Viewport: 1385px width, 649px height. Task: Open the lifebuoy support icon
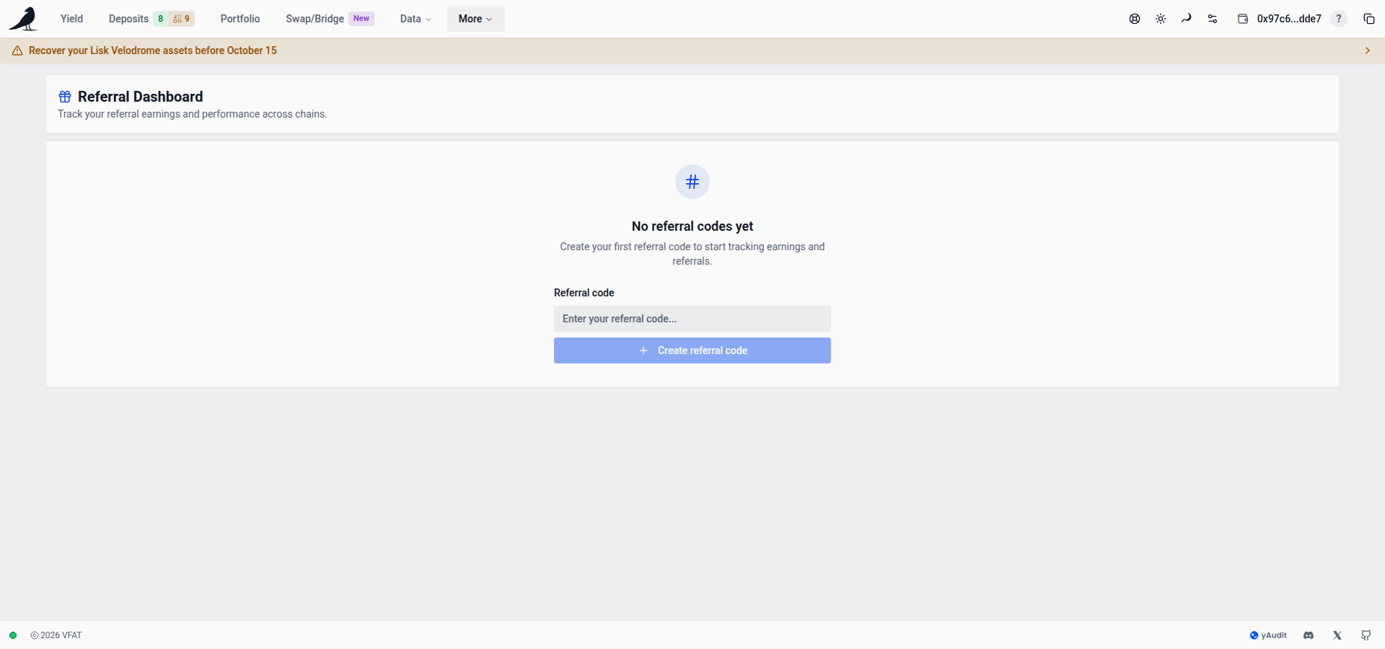click(x=1135, y=19)
